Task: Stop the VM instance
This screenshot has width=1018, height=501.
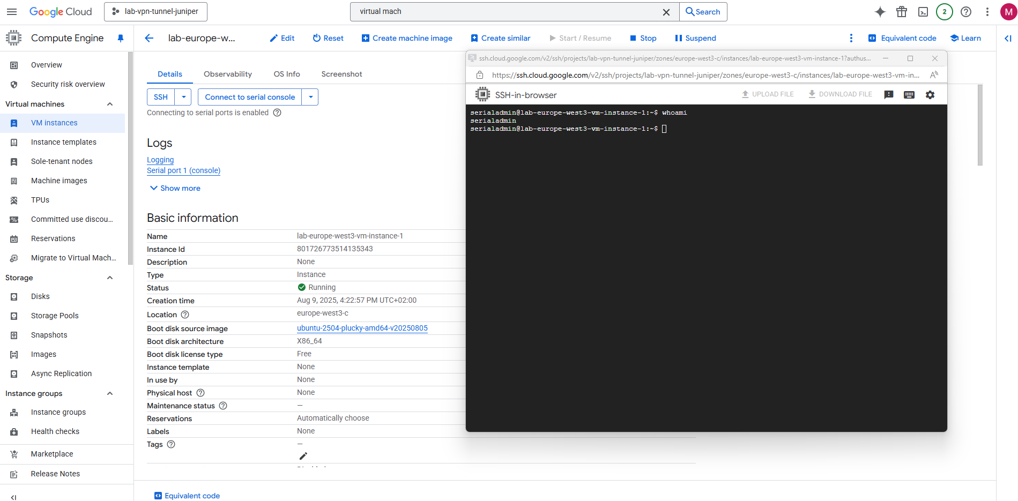Action: pos(643,38)
